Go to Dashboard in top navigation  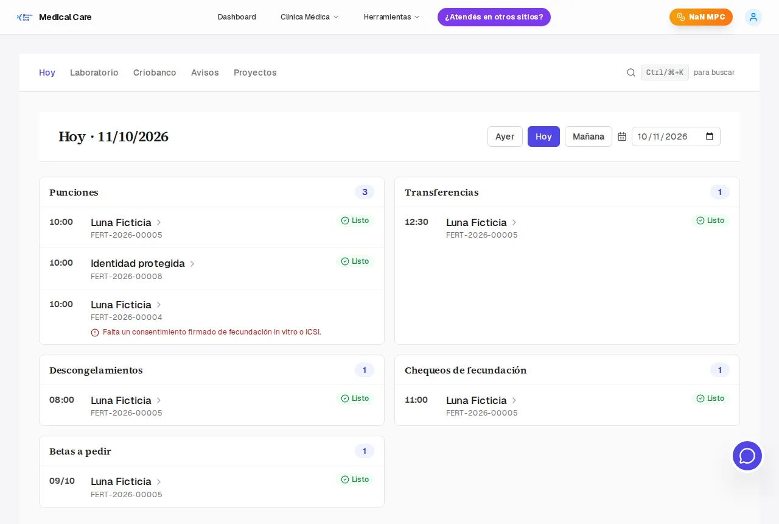[237, 17]
